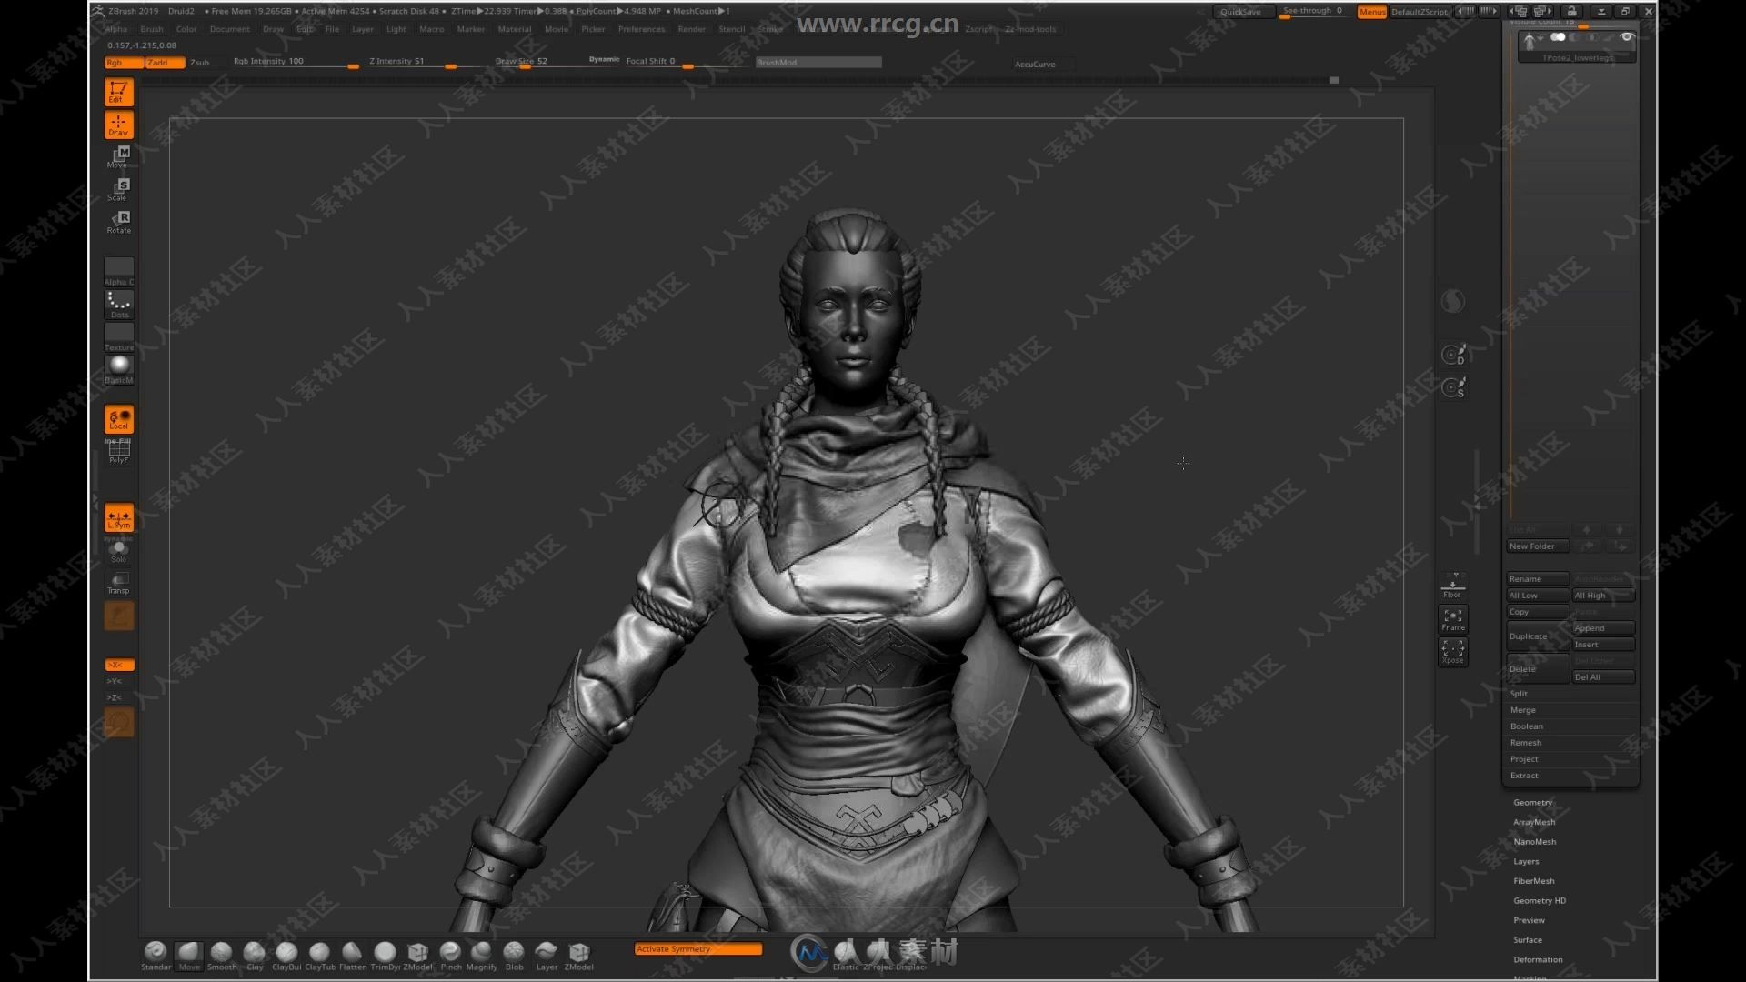Expand the NanoMesh panel
Viewport: 1746px width, 982px height.
(1535, 842)
